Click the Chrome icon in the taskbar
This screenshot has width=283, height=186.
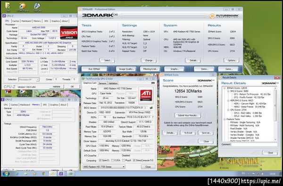point(44,174)
